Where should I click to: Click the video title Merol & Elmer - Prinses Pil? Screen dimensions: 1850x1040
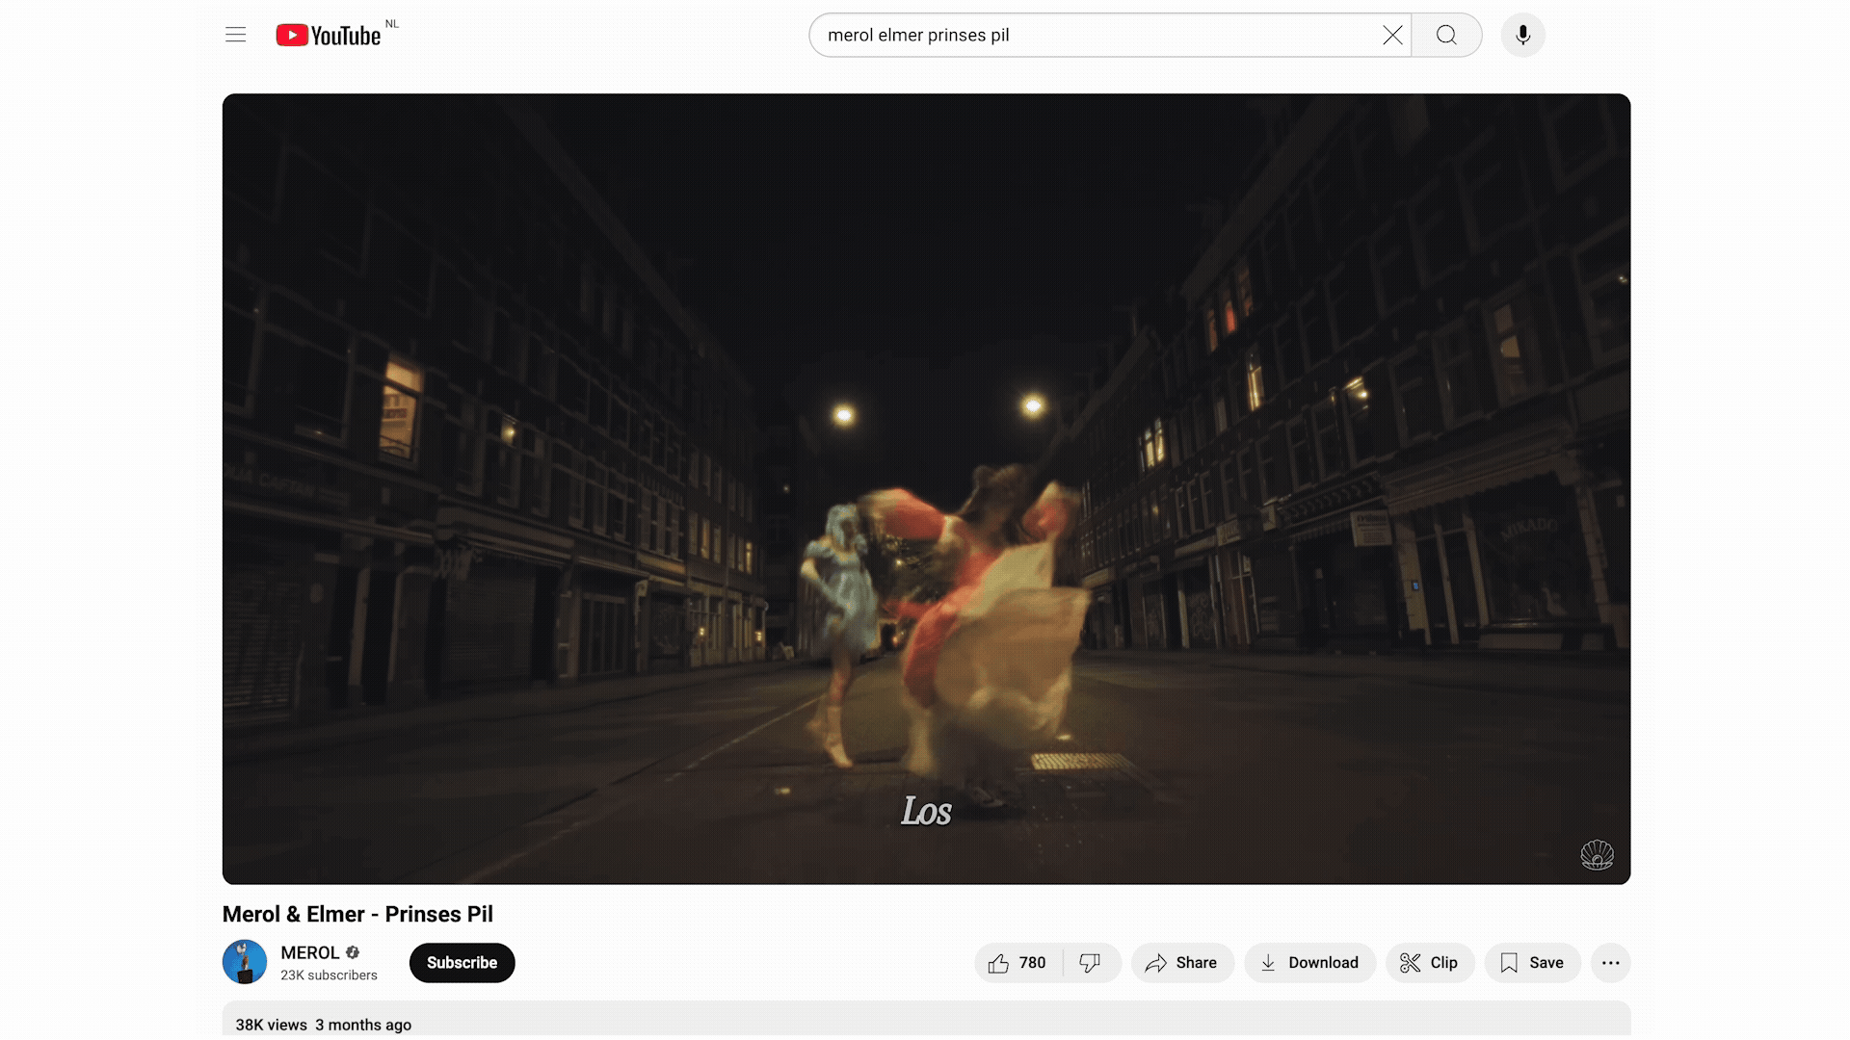[357, 914]
